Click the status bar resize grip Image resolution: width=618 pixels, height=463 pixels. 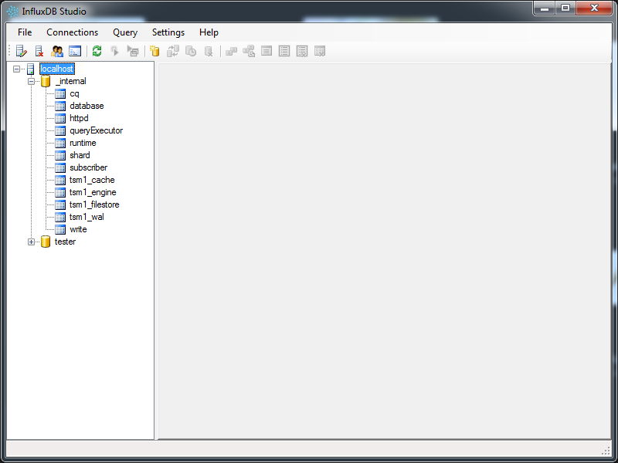[606, 451]
